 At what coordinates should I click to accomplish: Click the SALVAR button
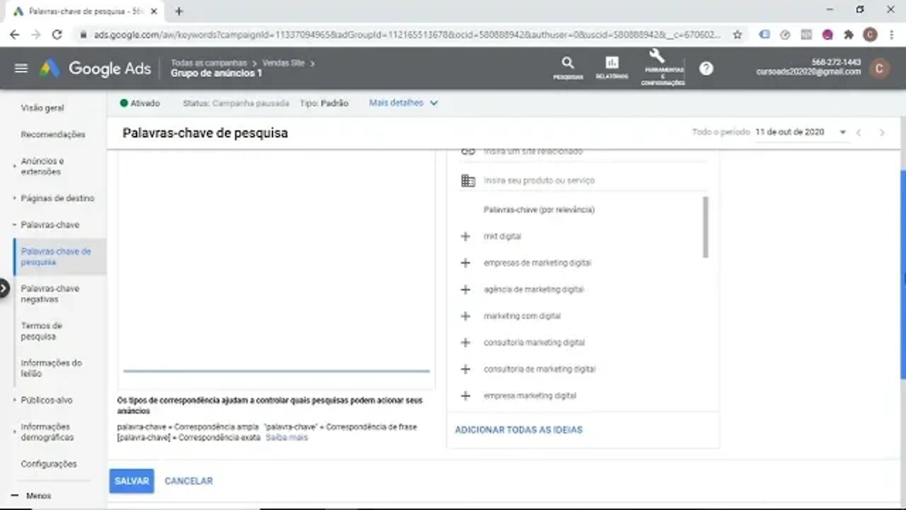tap(132, 481)
